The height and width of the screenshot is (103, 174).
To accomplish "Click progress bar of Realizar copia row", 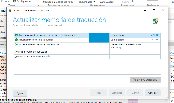I will (99, 35).
